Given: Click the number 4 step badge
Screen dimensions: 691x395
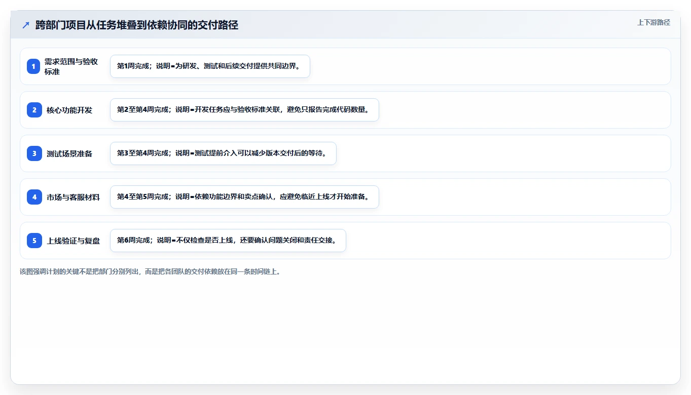Looking at the screenshot, I should [34, 197].
